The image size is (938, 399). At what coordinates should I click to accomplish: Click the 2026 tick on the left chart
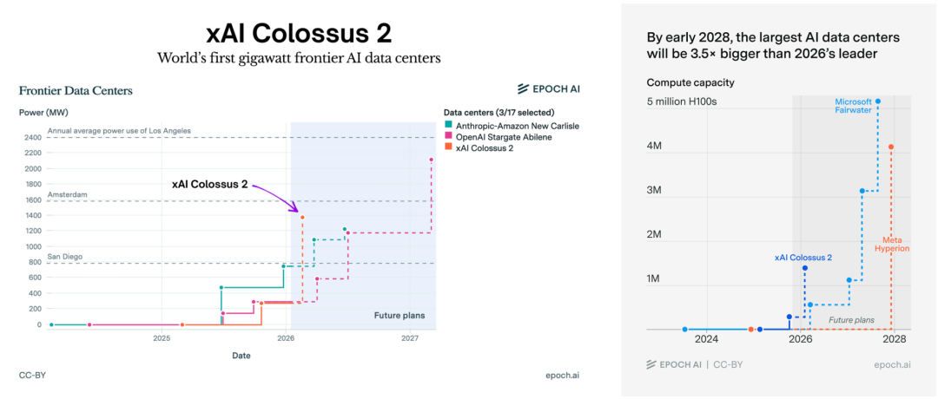[286, 337]
